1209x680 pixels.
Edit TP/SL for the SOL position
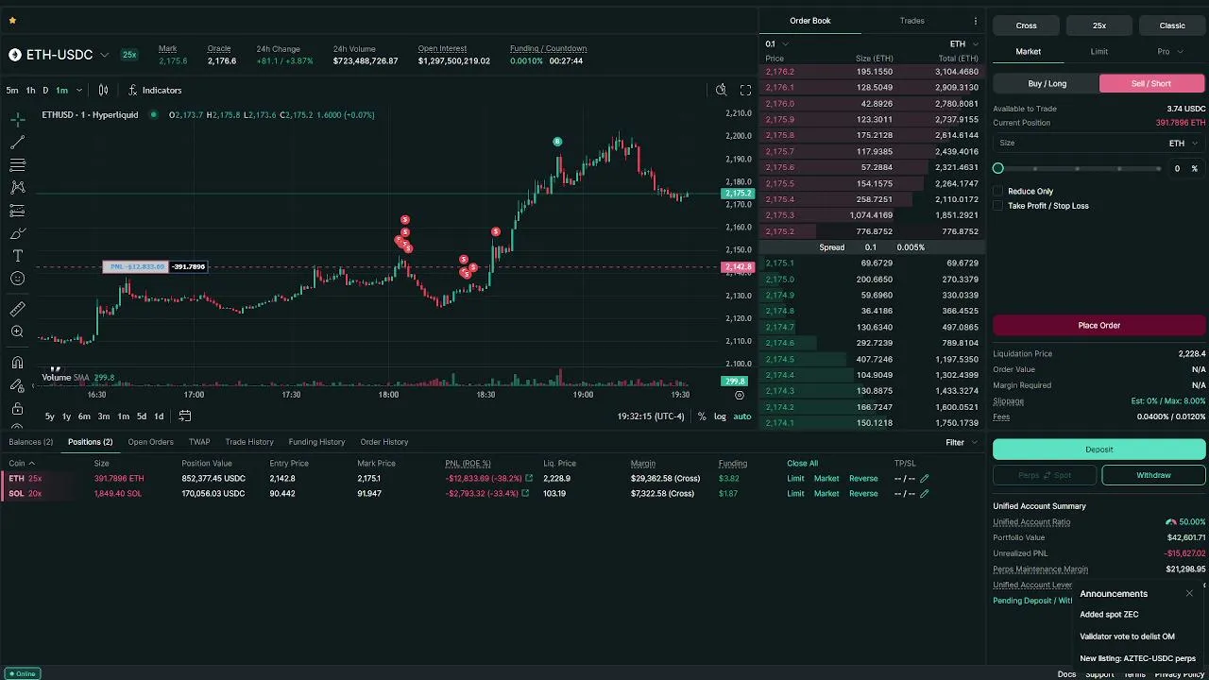coord(925,494)
